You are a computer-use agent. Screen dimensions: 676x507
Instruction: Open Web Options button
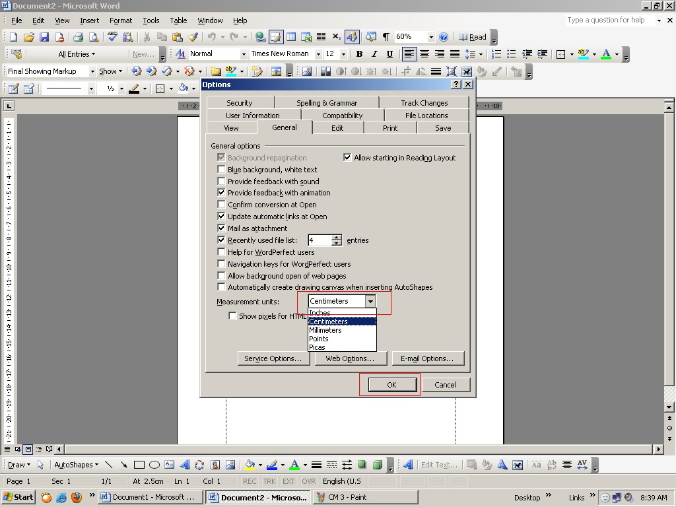(x=350, y=358)
